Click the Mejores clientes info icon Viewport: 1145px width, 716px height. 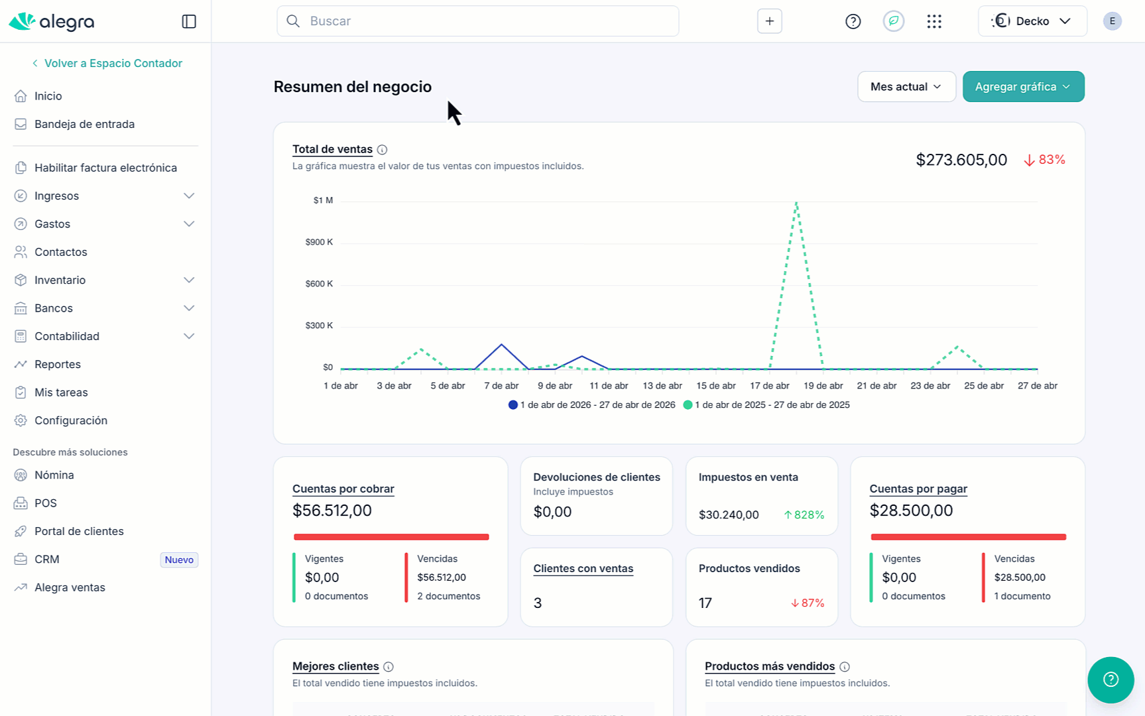pos(389,667)
